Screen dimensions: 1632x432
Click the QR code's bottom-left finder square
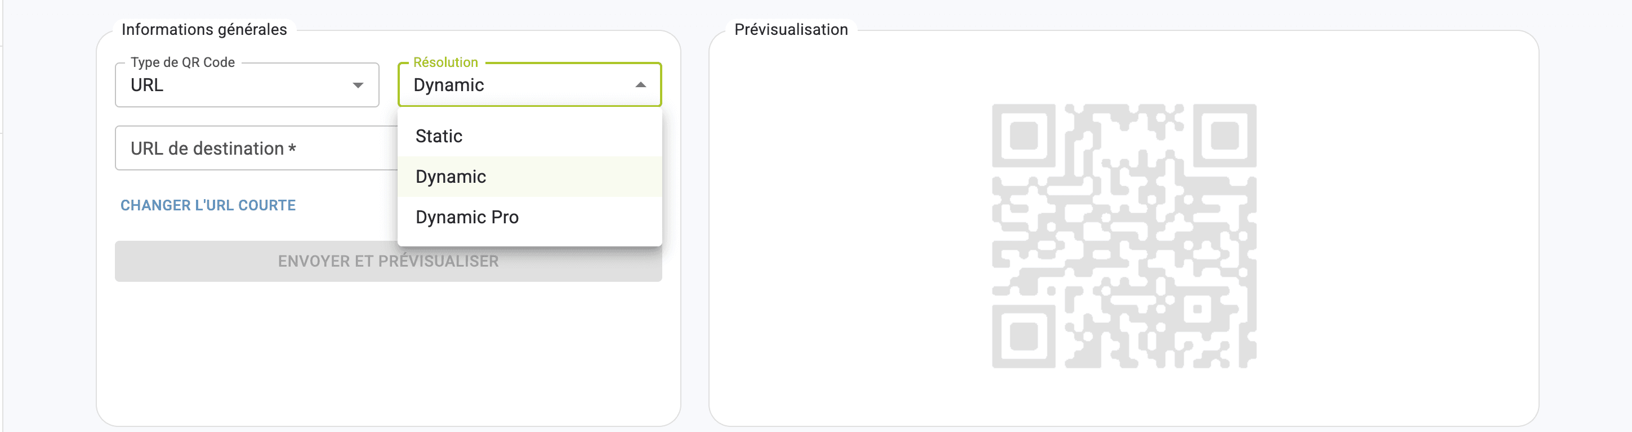click(x=1024, y=336)
